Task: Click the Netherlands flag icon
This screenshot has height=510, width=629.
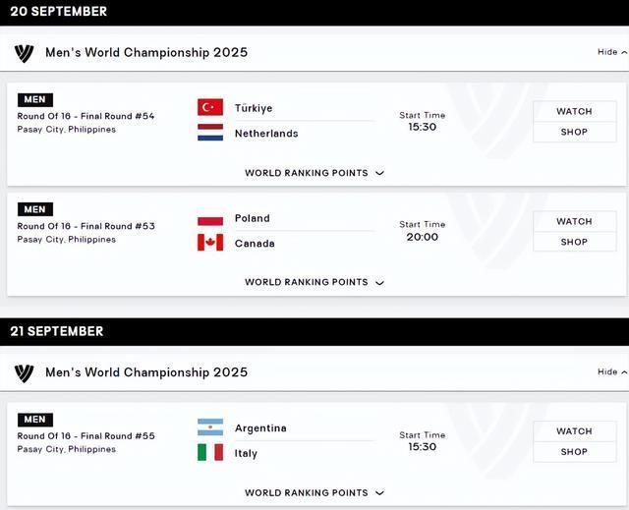Action: (x=210, y=133)
